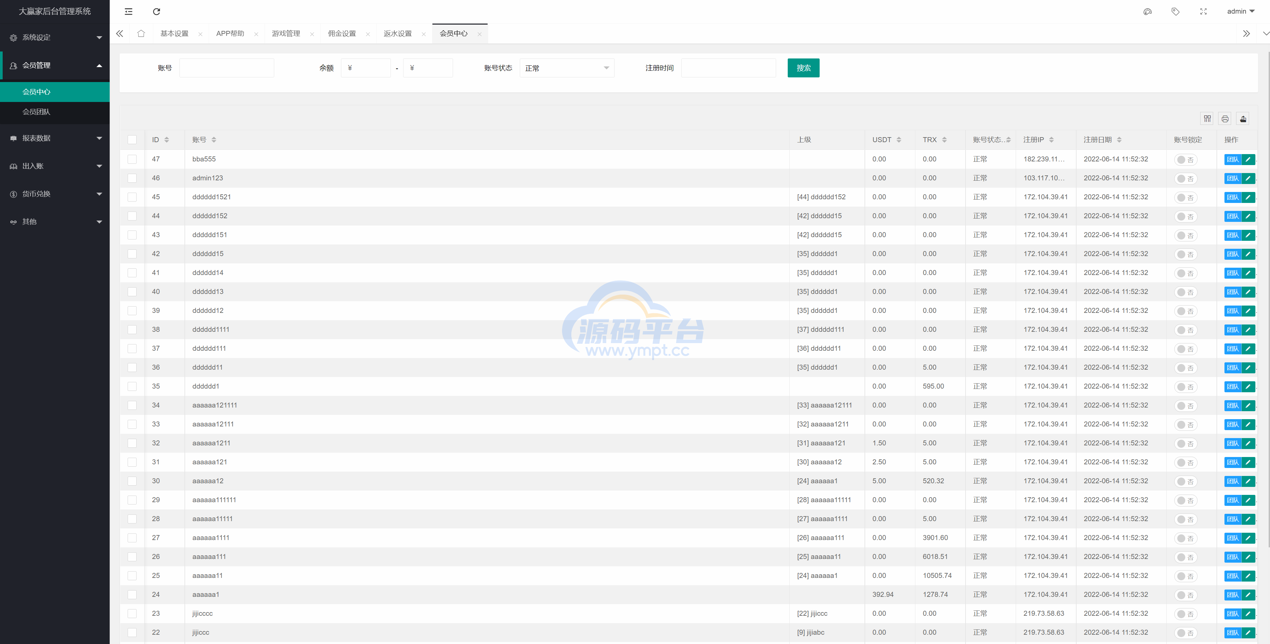
Task: Collapse 会员管理 sidebar menu
Action: coord(55,65)
